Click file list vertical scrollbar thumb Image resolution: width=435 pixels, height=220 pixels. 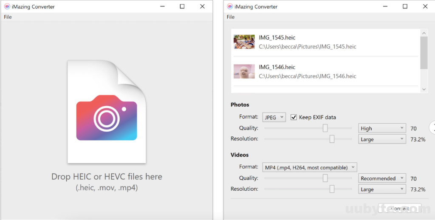coord(424,53)
